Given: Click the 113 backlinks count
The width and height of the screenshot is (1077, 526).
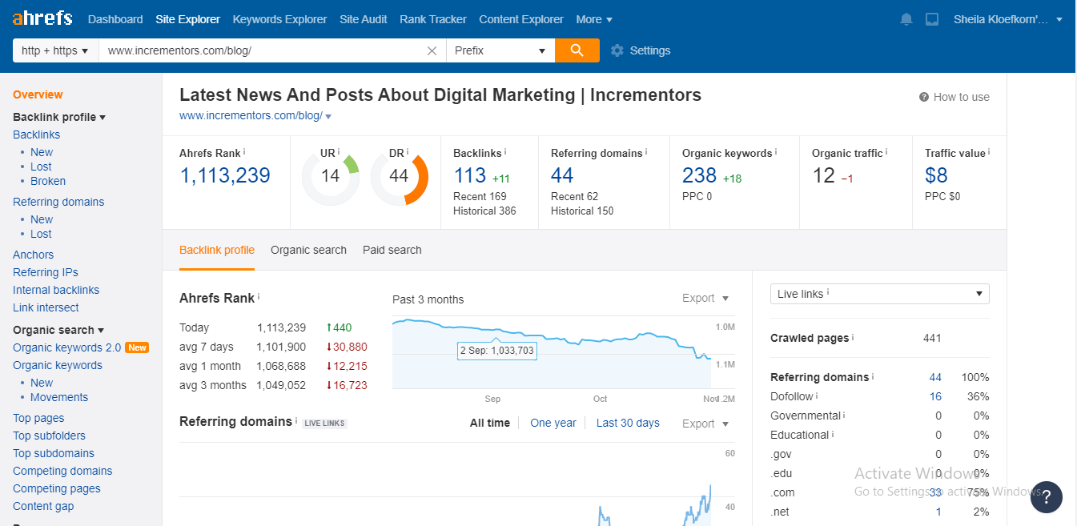Looking at the screenshot, I should point(470,175).
